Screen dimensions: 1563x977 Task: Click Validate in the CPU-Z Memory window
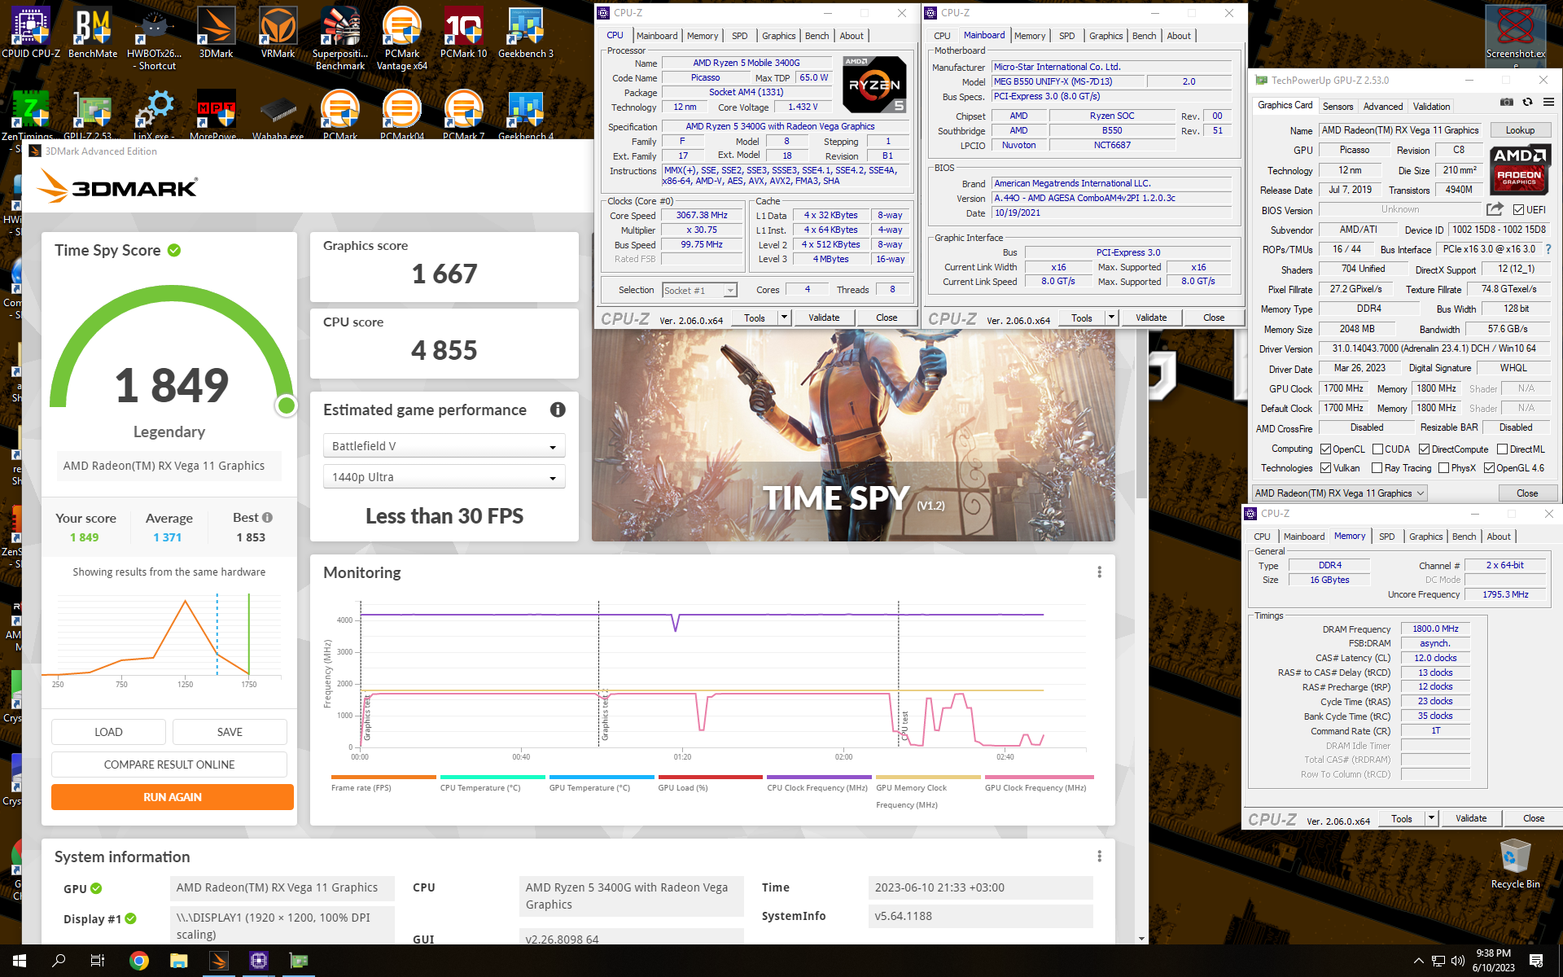(1470, 818)
